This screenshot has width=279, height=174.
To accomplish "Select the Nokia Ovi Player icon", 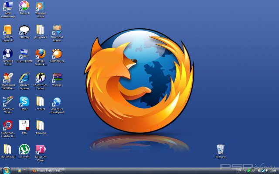I will coord(41,150).
